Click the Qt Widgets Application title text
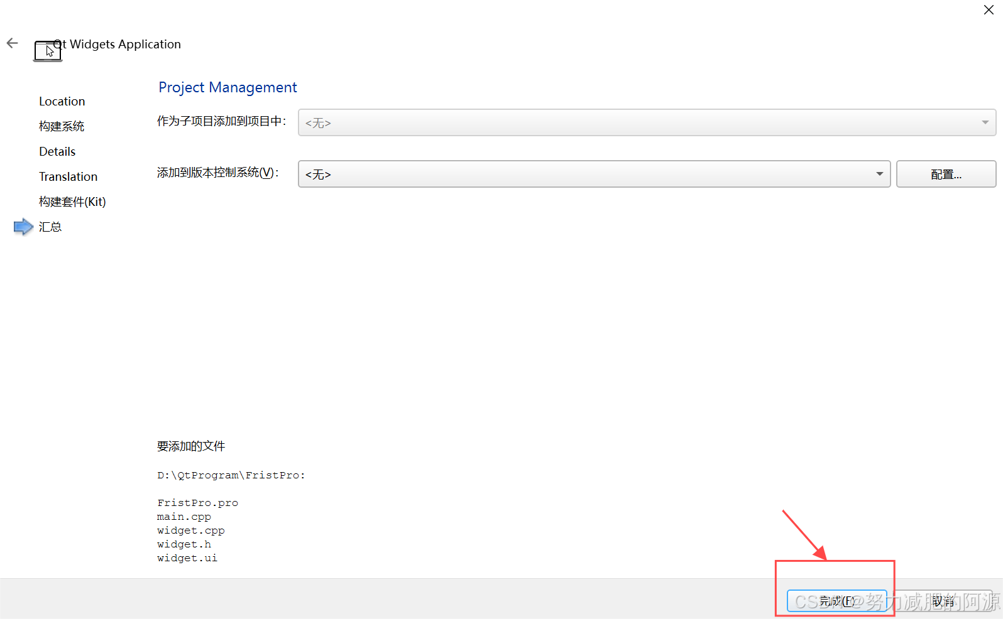1003x619 pixels. (117, 44)
